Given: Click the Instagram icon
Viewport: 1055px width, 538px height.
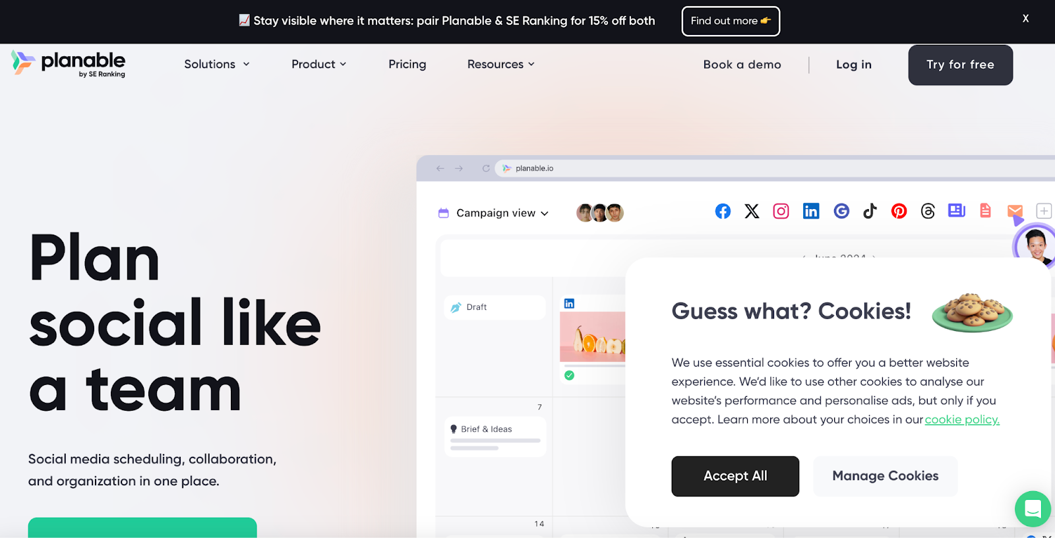Looking at the screenshot, I should coord(781,211).
